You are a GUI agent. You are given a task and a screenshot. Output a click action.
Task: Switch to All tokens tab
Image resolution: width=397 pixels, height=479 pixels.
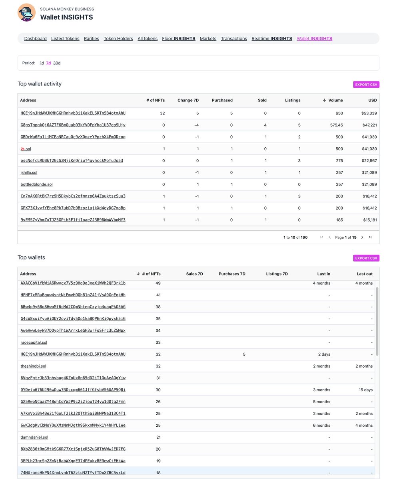(x=148, y=39)
